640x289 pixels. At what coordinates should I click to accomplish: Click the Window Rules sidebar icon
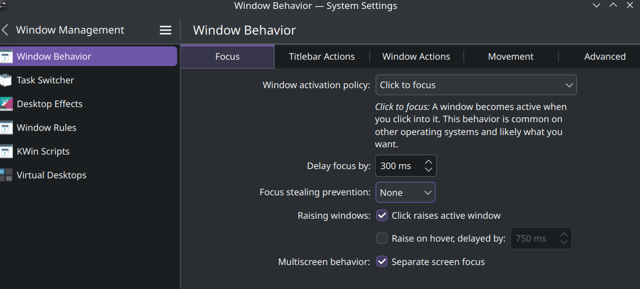coord(6,128)
